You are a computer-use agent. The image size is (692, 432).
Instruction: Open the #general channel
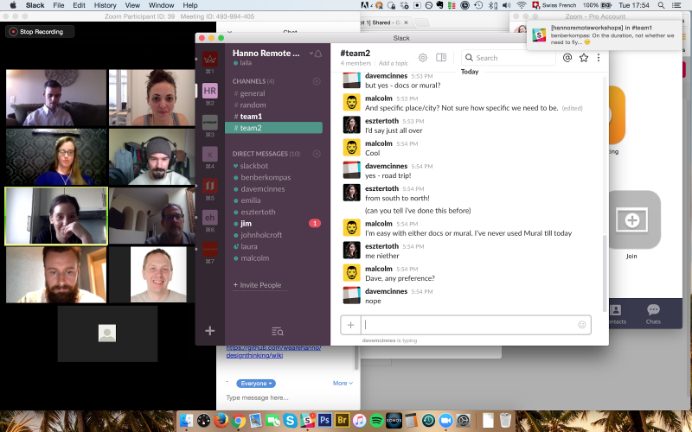coord(273,93)
